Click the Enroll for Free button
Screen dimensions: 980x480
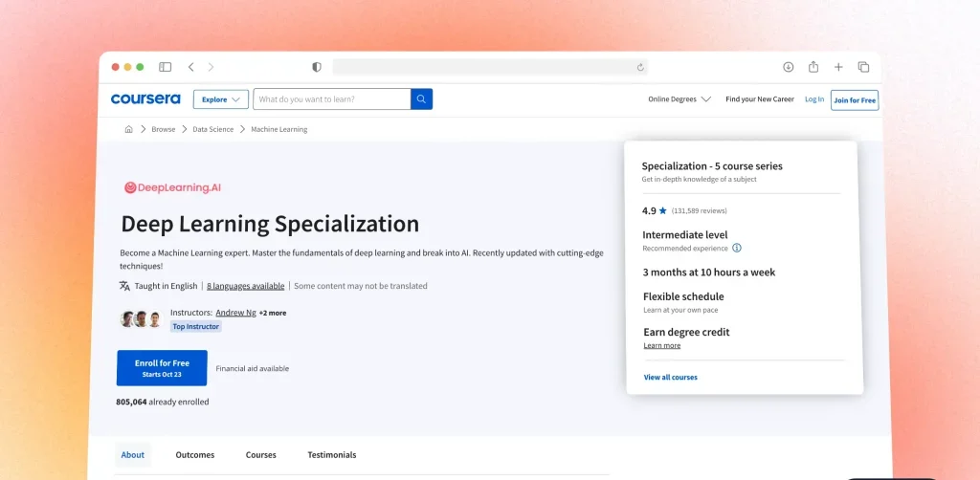coord(162,368)
